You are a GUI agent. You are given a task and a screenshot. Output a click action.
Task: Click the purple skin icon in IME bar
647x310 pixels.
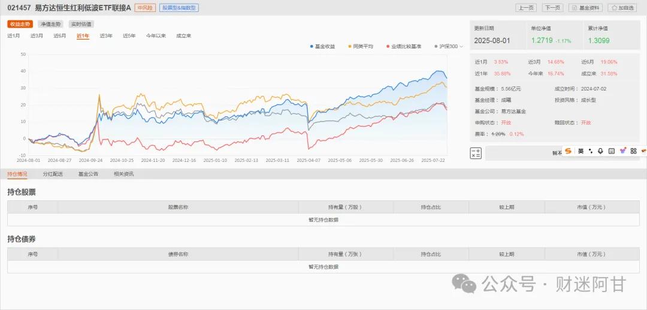pos(622,151)
